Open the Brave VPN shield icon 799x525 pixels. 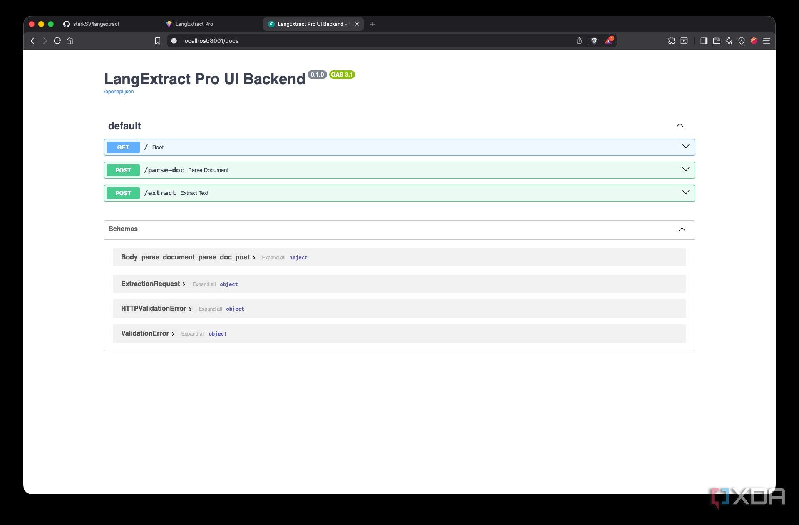(x=741, y=41)
